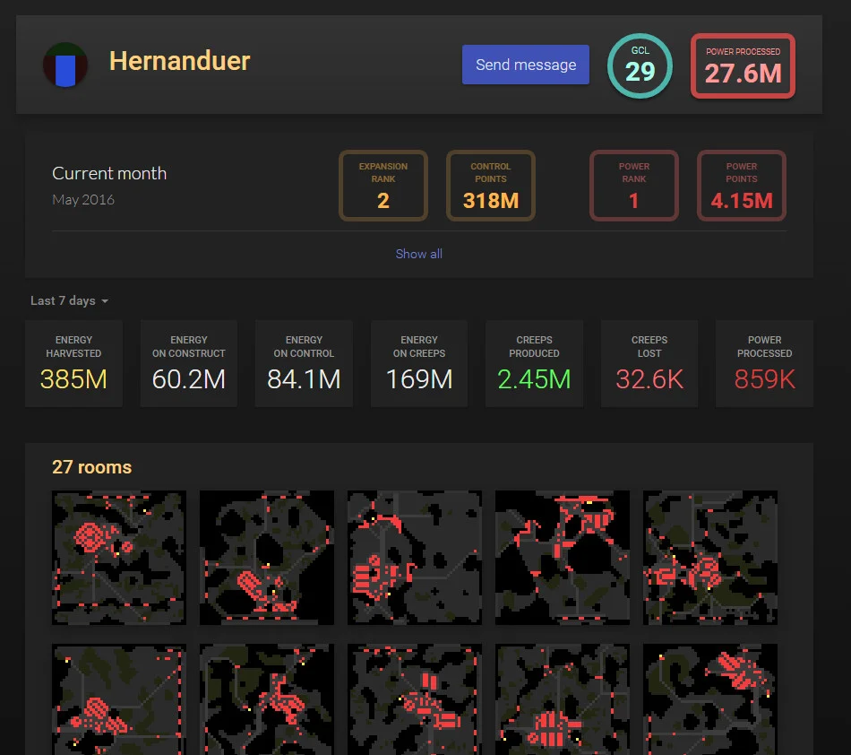The image size is (851, 755).
Task: Click the GCL 29 circle badge
Action: [x=640, y=65]
